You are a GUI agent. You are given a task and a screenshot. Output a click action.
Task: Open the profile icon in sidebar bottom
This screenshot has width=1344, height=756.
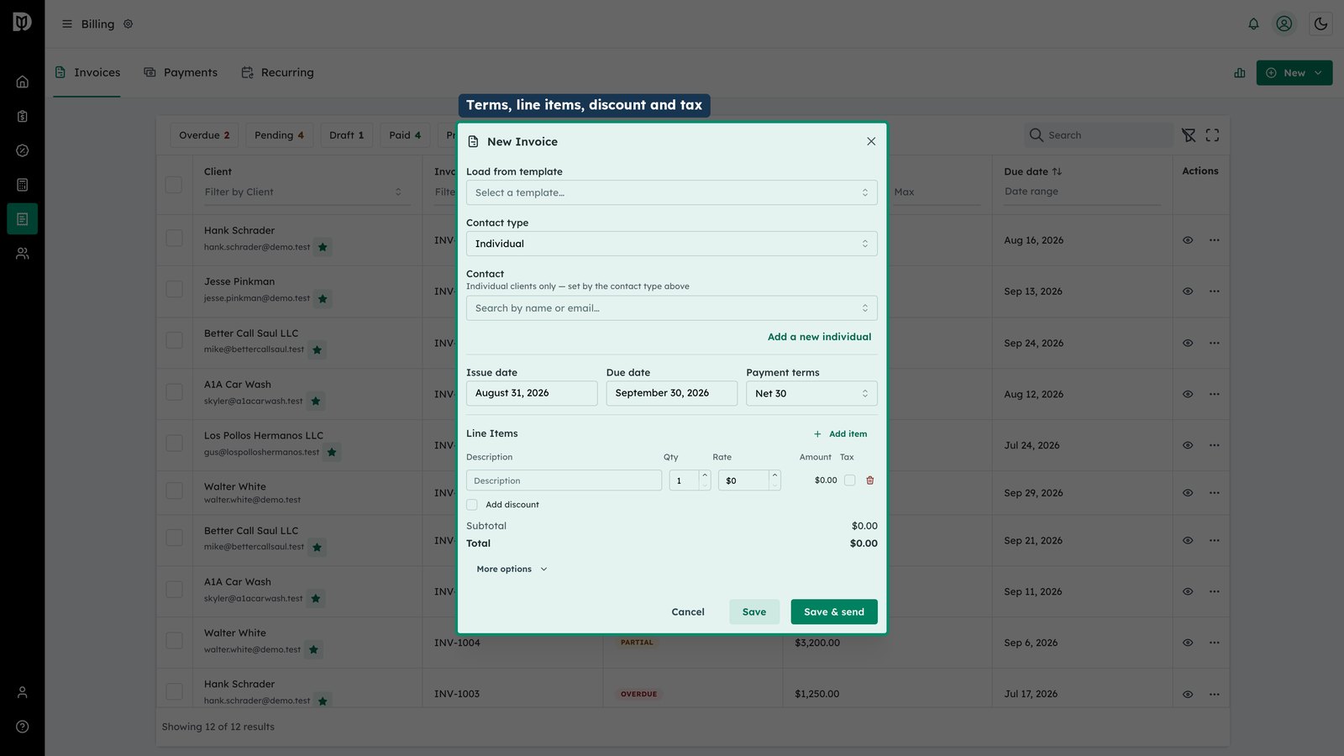coord(23,692)
